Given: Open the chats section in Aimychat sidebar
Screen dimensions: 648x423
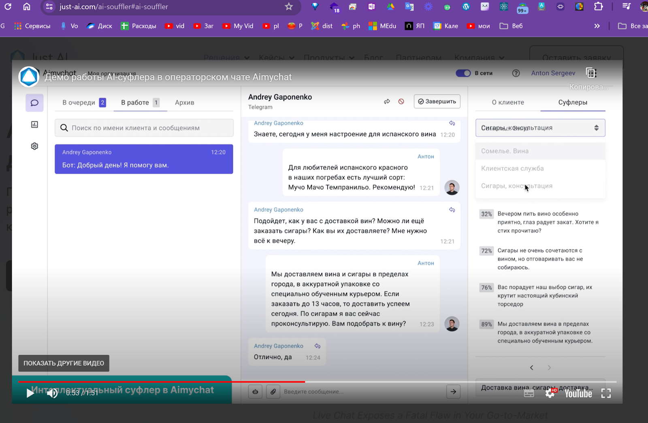Looking at the screenshot, I should (x=34, y=103).
